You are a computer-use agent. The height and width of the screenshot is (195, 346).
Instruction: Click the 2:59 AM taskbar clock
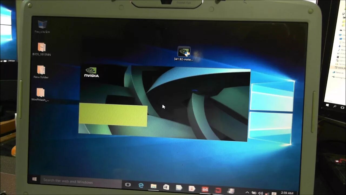287,193
